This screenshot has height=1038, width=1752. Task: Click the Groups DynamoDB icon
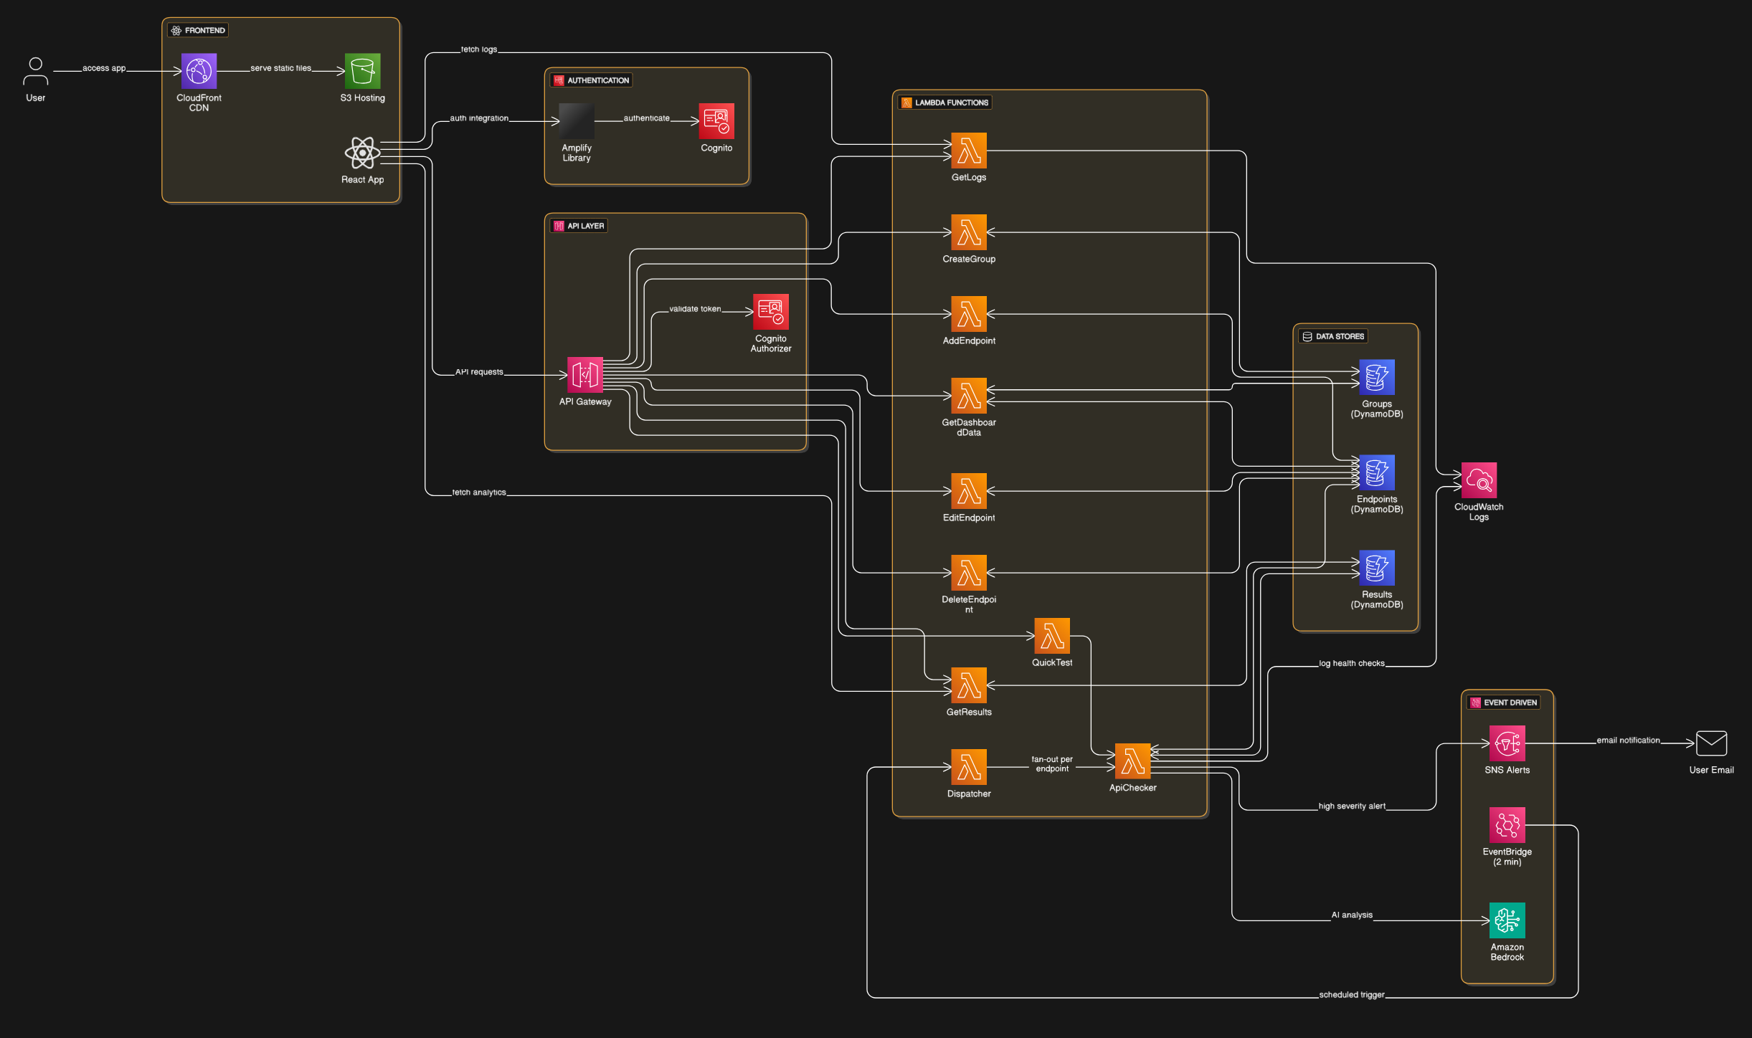coord(1376,377)
